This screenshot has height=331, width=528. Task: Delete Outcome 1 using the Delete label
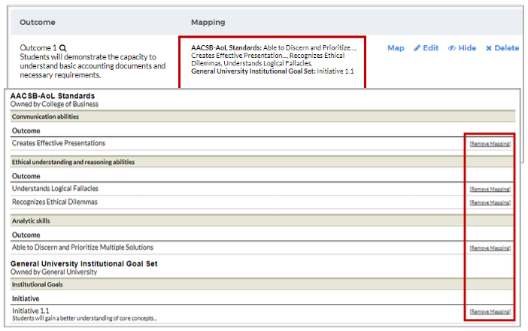click(x=506, y=48)
